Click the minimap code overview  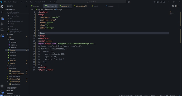click(x=172, y=13)
